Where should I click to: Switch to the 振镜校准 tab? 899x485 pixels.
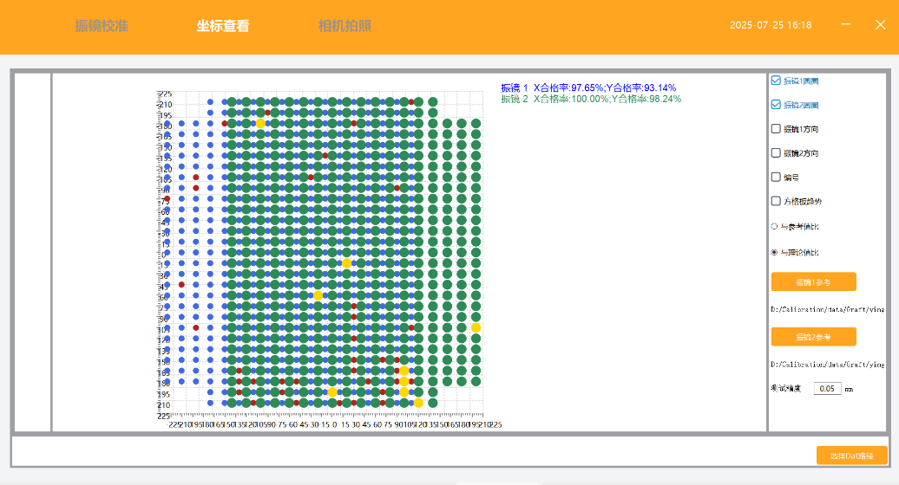pos(102,26)
